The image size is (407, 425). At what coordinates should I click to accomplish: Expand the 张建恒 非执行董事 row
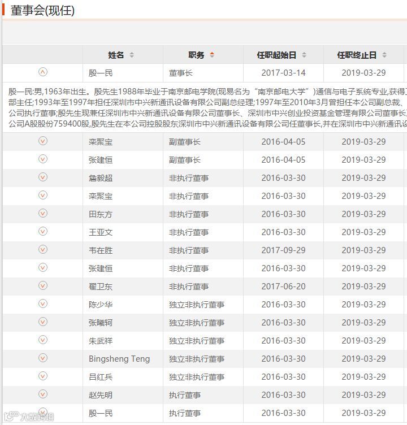coord(42,267)
